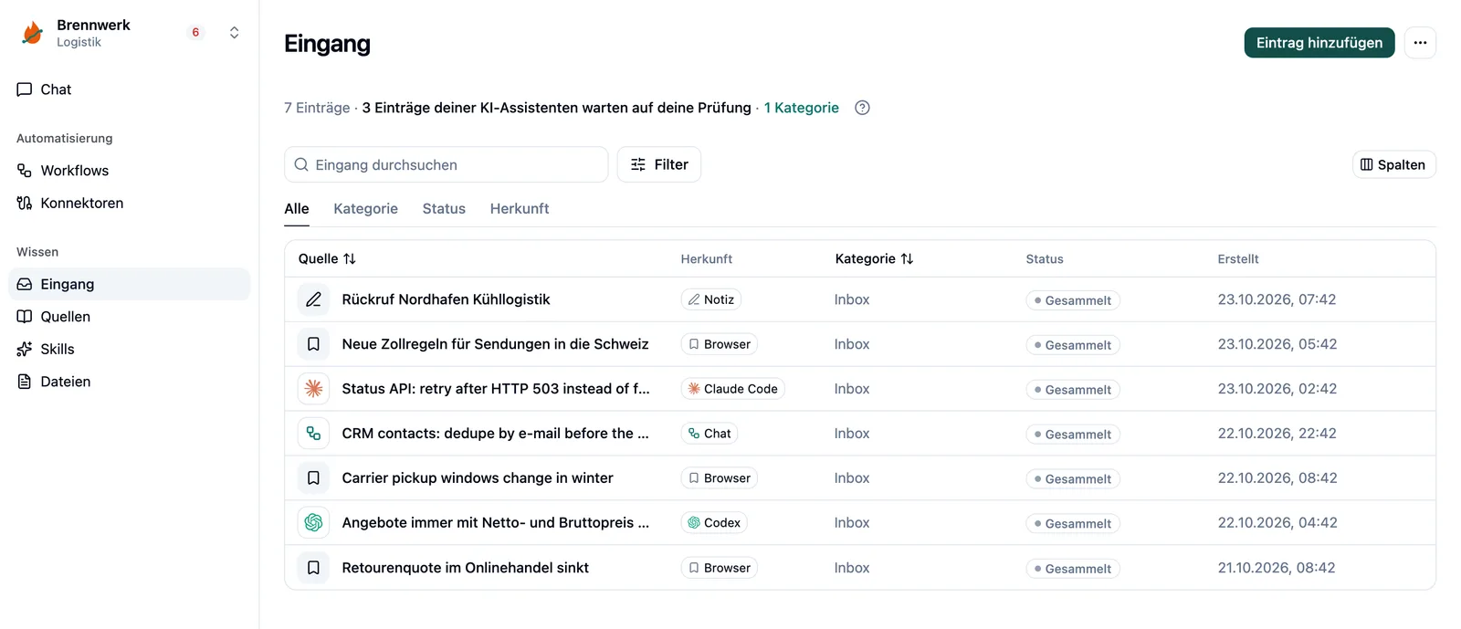
Task: Switch to the Kategorie tab
Action: [x=365, y=209]
